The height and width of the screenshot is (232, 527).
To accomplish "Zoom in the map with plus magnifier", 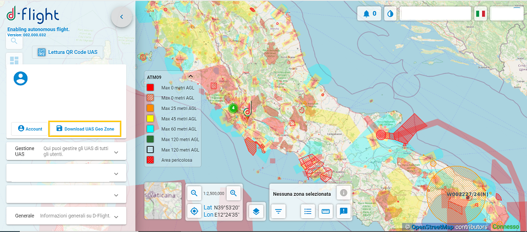I will click(x=233, y=193).
